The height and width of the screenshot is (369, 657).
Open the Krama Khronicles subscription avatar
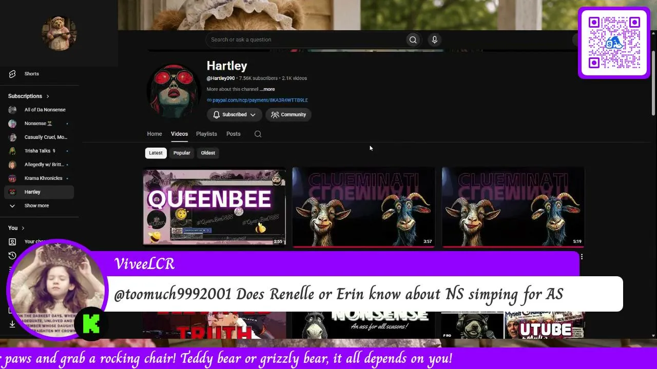(12, 178)
